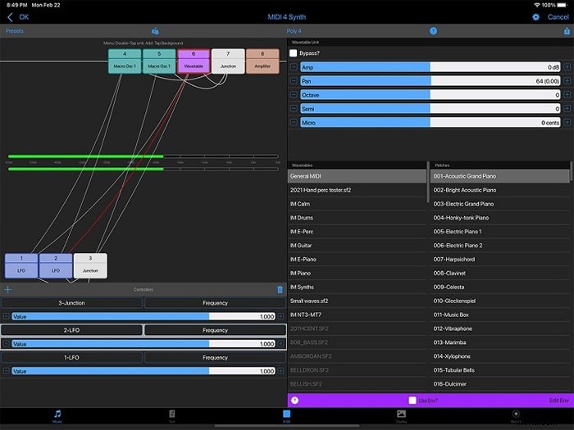The height and width of the screenshot is (430, 574).
Task: Switch to the blue center bottom tab
Action: pos(287,416)
